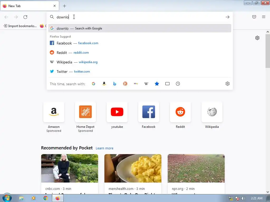Open Action Center flag tray icon
270x202 pixels.
tap(237, 198)
